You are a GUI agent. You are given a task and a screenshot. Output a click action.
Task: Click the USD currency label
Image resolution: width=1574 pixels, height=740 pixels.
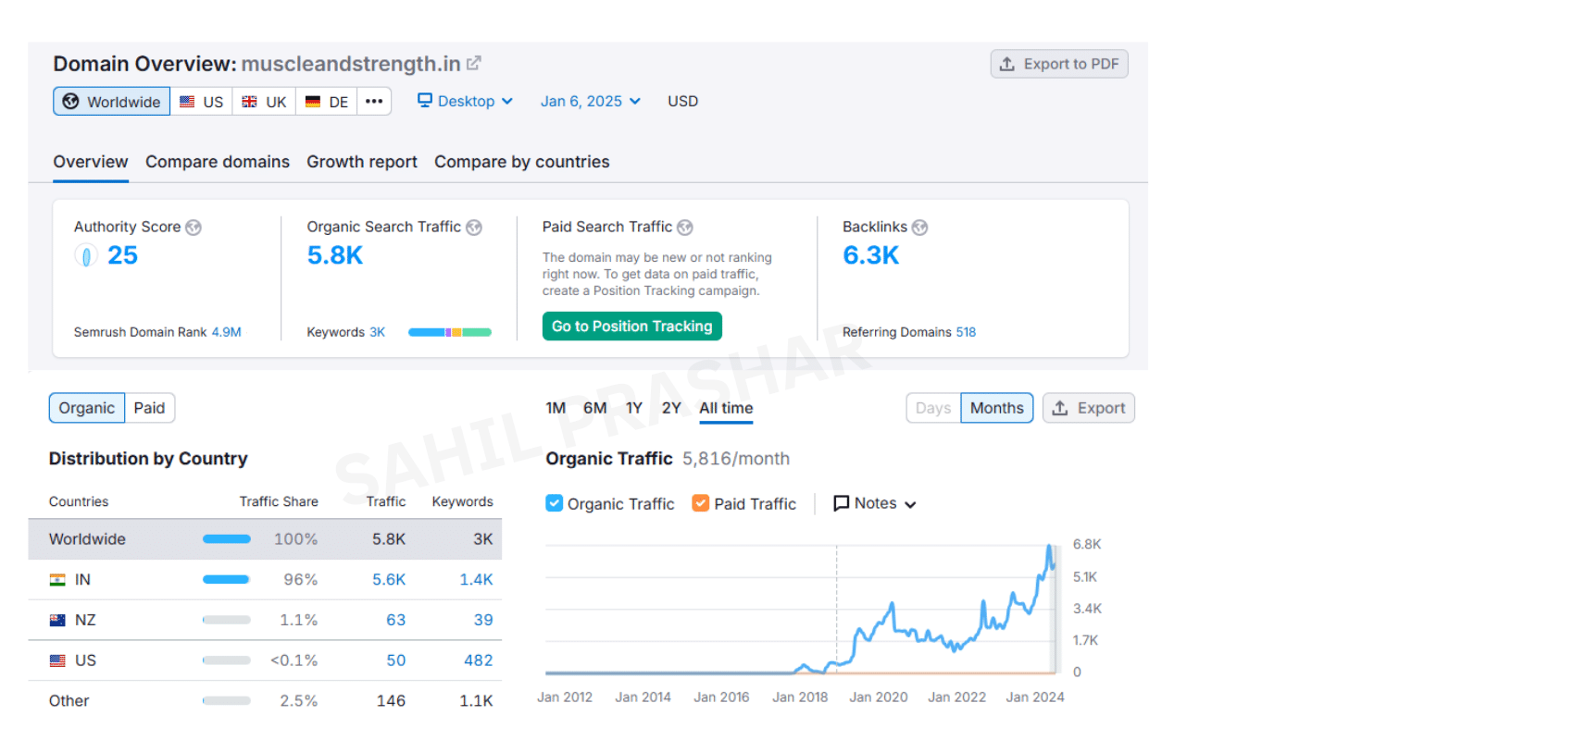[683, 101]
